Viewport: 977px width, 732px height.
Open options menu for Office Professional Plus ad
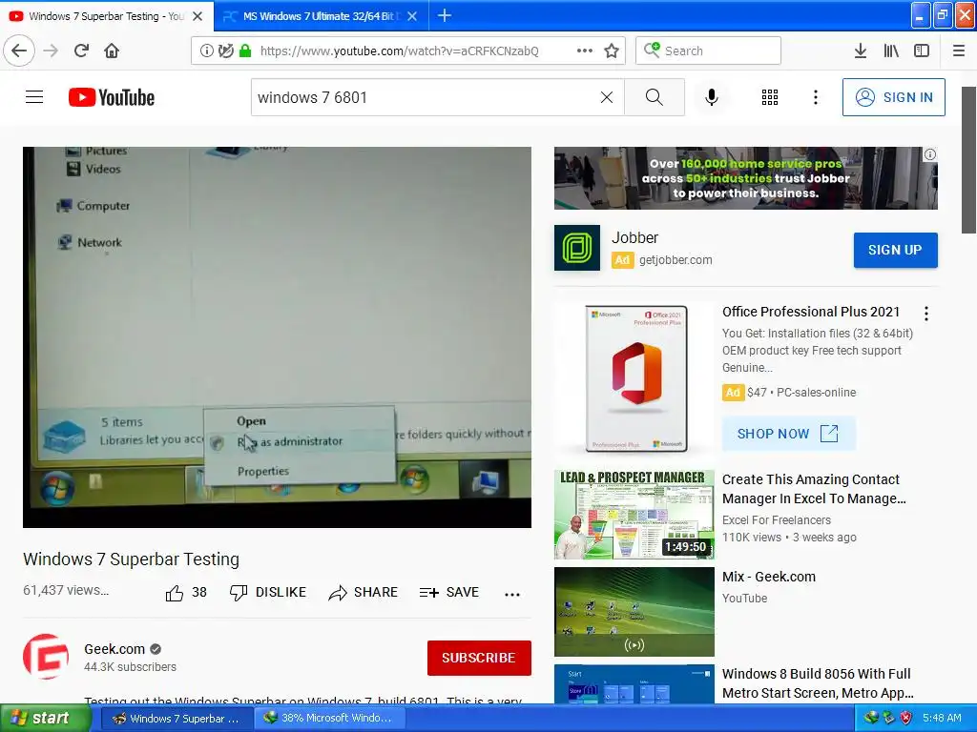click(x=926, y=314)
